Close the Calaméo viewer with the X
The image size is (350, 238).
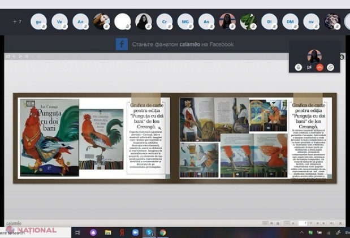340,223
